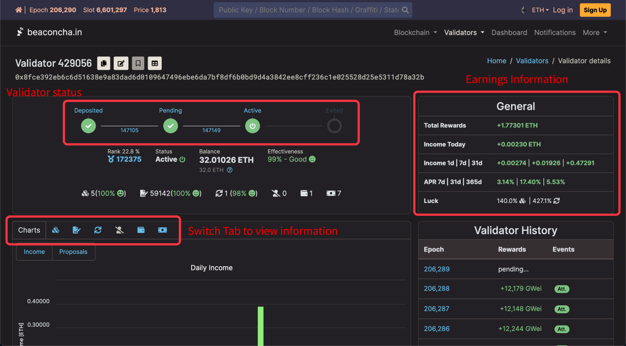This screenshot has height=346, width=626.
Task: Switch to the Proposals chart tab
Action: pyautogui.click(x=73, y=252)
